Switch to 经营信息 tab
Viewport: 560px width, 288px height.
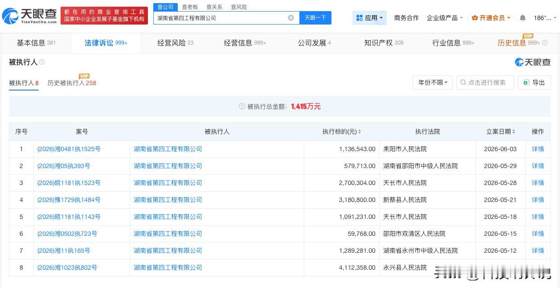point(245,43)
